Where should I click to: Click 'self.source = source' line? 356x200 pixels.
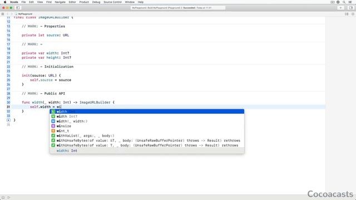51,80
